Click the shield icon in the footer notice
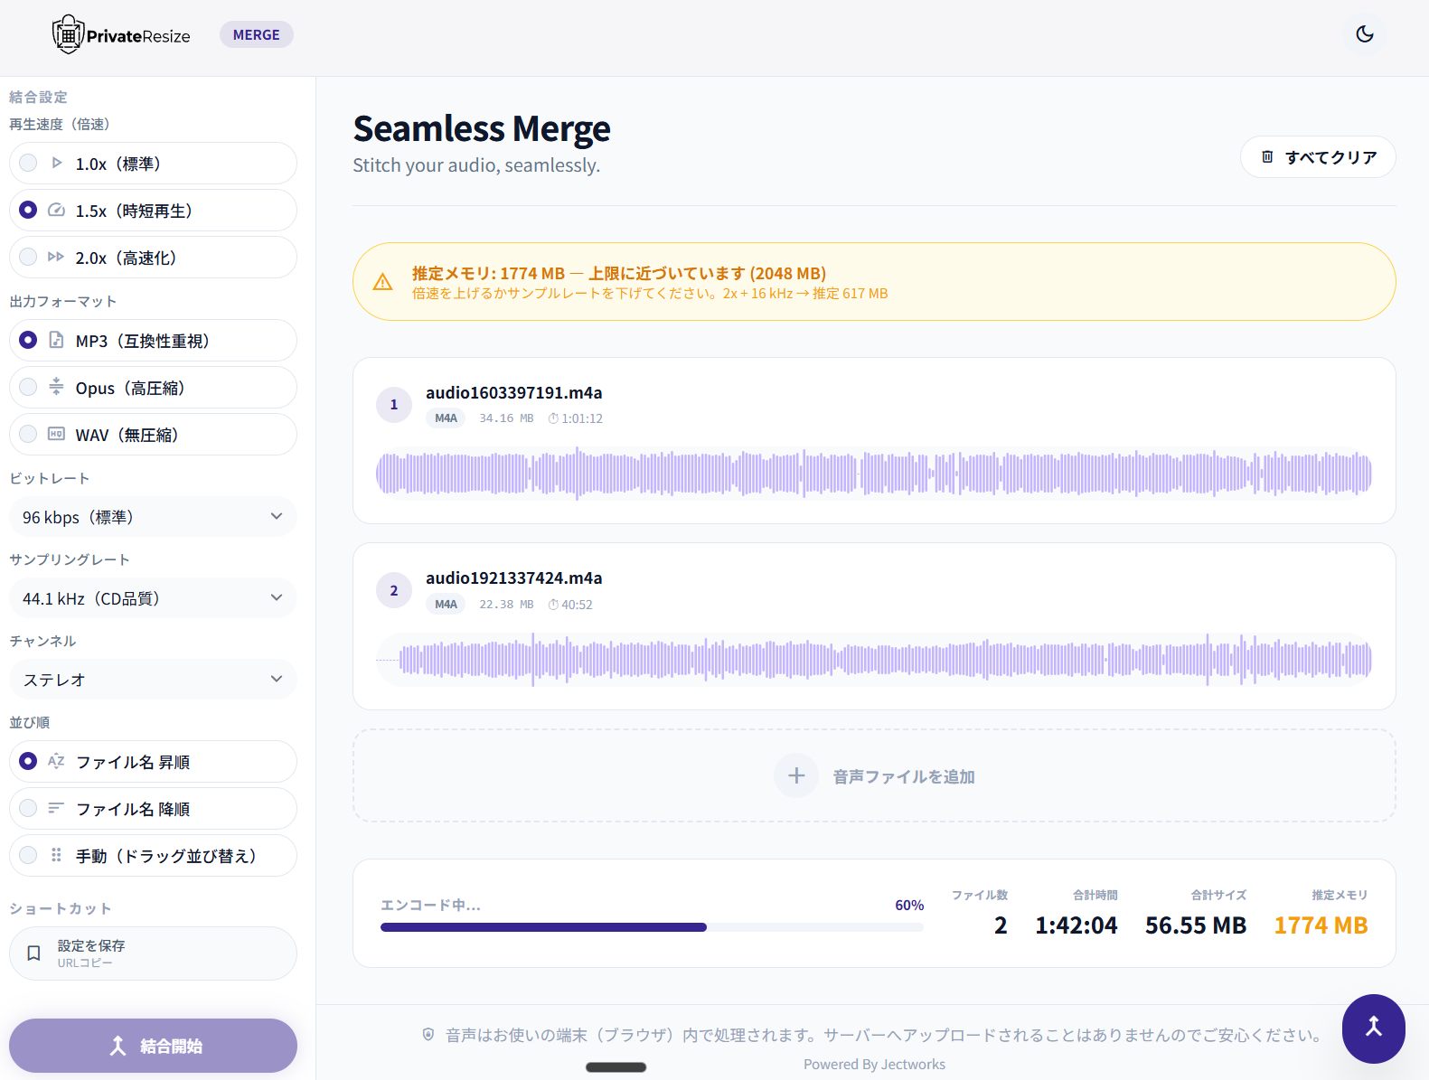Screen dimensions: 1429x1080 pos(428,1035)
